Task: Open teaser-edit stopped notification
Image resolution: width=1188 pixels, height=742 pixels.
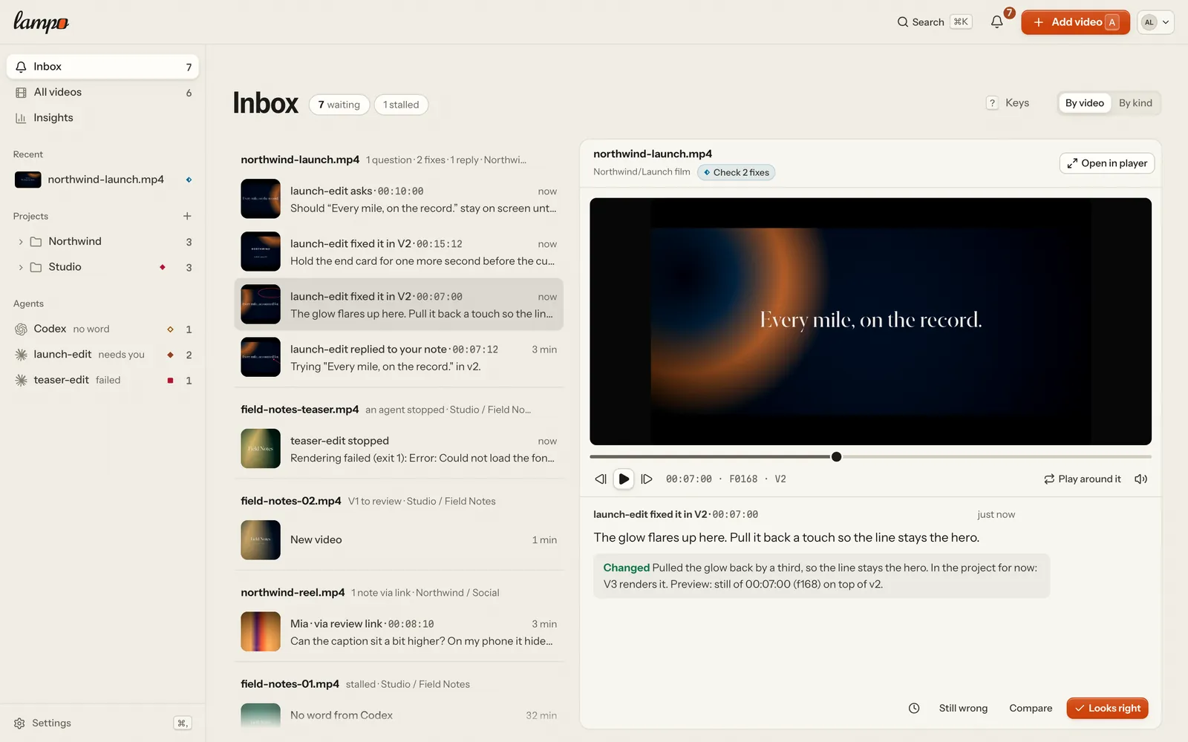Action: click(399, 449)
